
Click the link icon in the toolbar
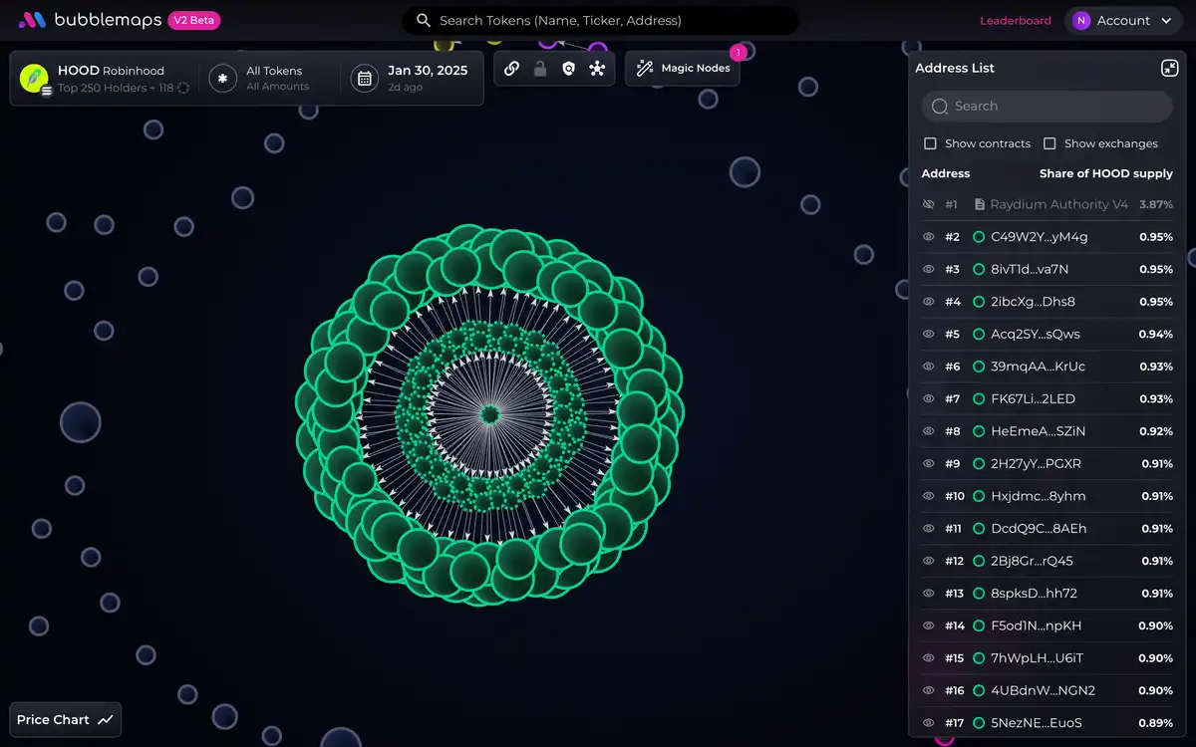tap(511, 69)
